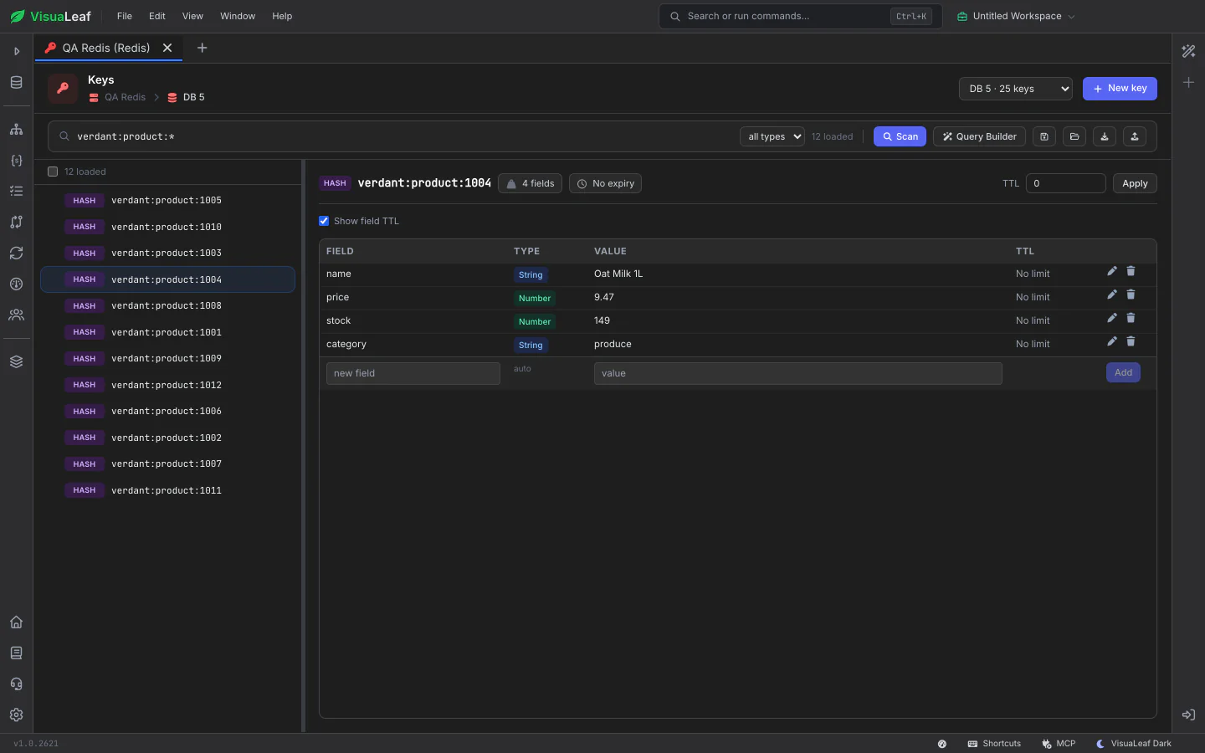Click the magic wand icon at top right

click(x=1188, y=51)
